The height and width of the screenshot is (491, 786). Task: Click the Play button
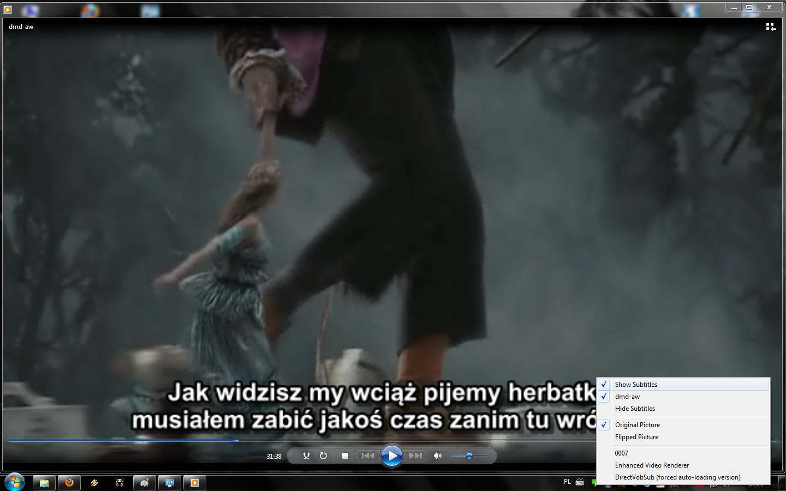[x=391, y=456]
